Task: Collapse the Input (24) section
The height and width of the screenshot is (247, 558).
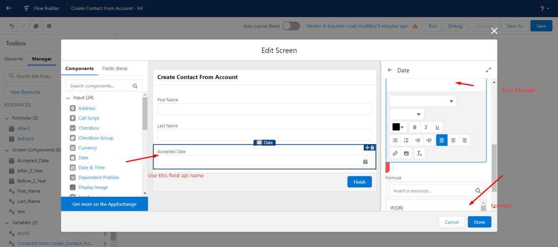Action: pyautogui.click(x=68, y=98)
